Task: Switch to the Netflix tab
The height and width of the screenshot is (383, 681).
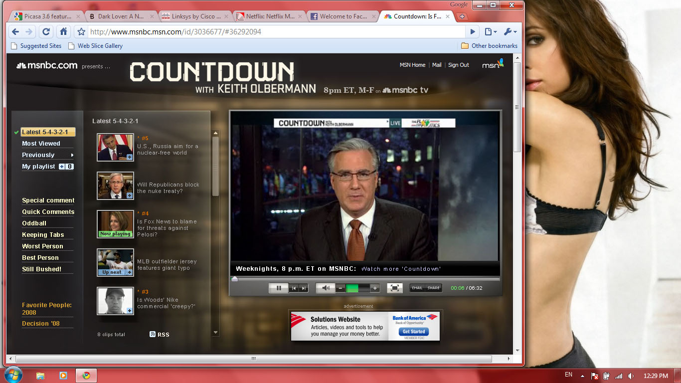Action: point(269,16)
